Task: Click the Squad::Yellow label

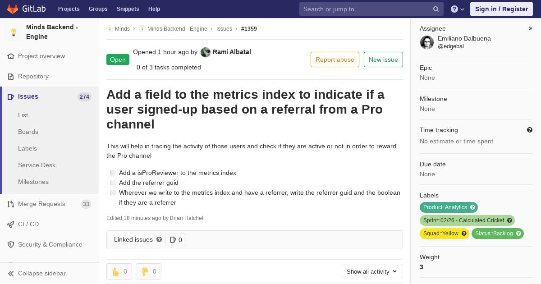Action: [445, 234]
